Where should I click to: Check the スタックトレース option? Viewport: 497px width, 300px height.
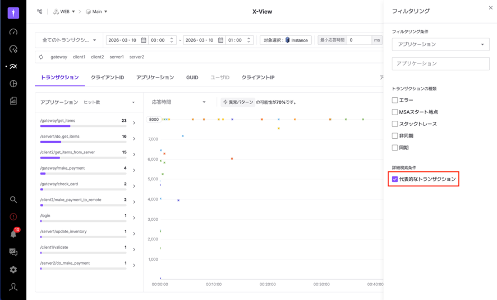tap(395, 124)
